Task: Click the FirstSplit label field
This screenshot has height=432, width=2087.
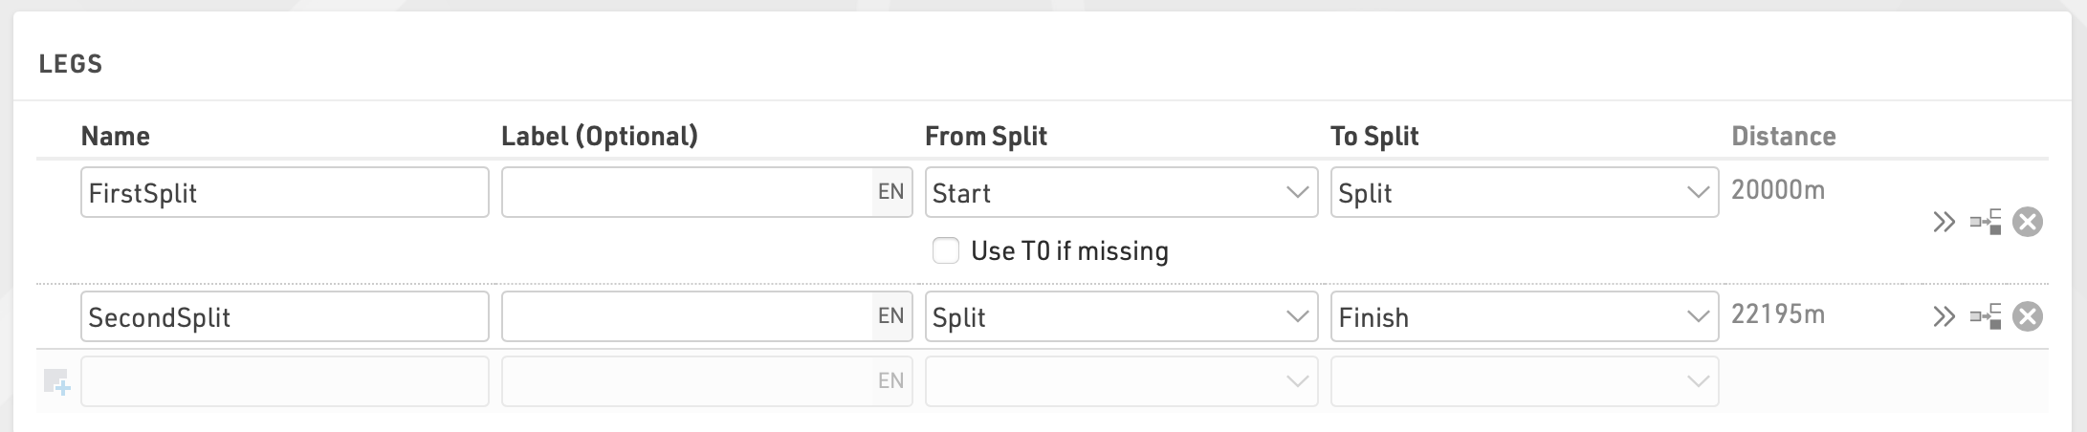Action: [x=686, y=192]
